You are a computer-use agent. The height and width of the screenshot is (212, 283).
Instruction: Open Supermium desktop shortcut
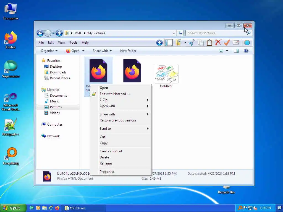pos(11,69)
